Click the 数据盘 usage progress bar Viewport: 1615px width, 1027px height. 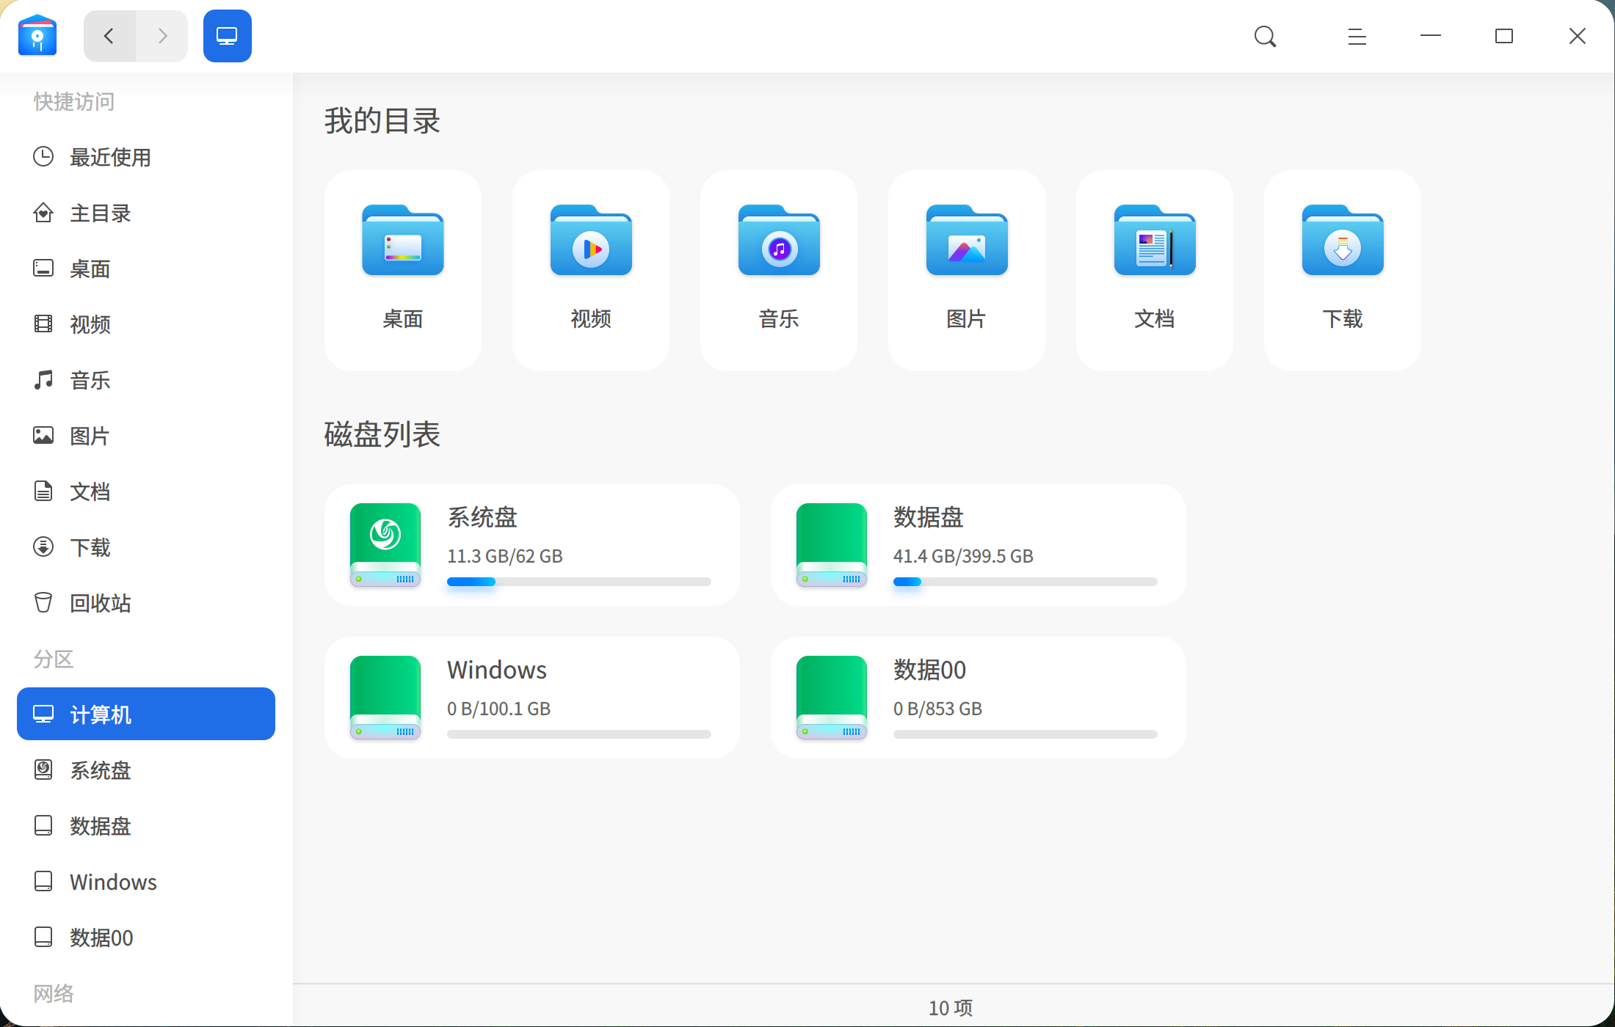click(1026, 582)
